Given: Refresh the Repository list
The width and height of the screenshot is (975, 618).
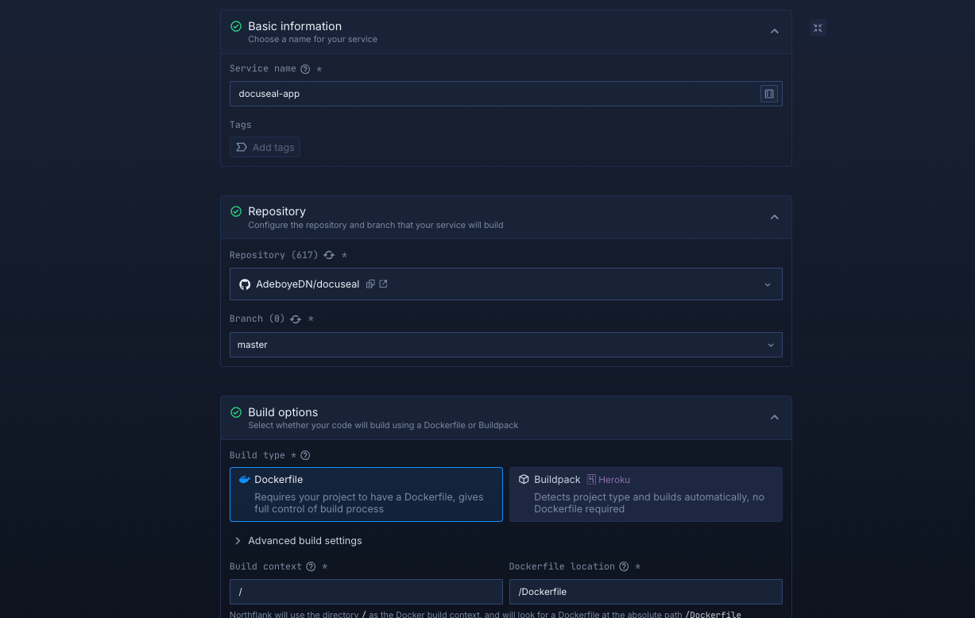Looking at the screenshot, I should (x=329, y=255).
